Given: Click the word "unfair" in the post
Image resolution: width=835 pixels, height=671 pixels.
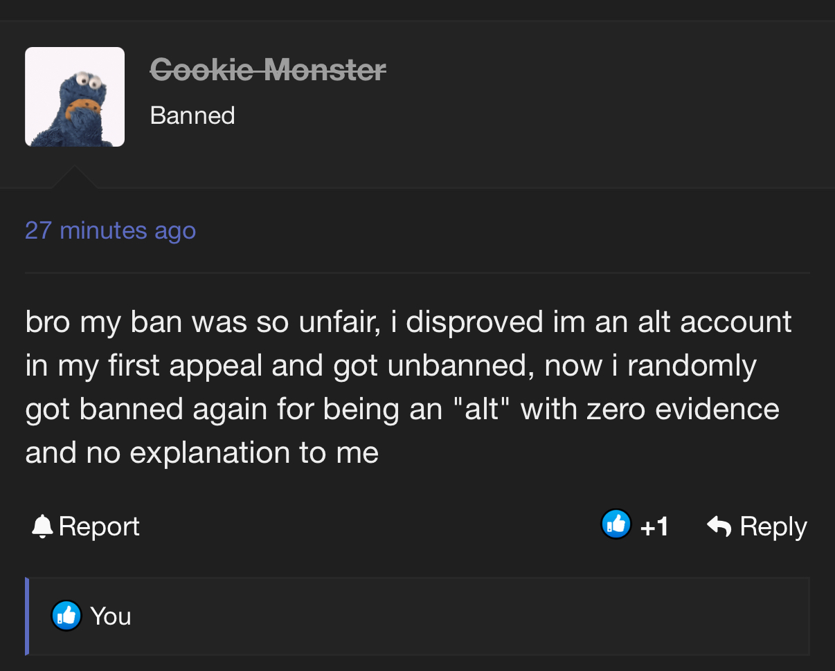Looking at the screenshot, I should click(x=339, y=322).
